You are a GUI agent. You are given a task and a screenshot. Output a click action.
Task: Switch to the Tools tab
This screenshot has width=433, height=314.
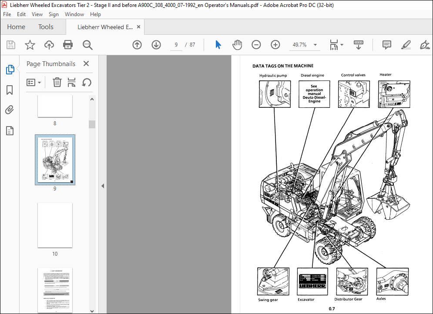(46, 27)
